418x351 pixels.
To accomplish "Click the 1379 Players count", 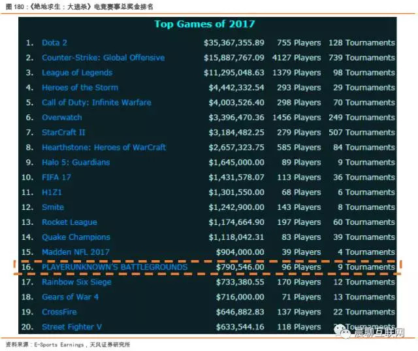I will coord(297,73).
